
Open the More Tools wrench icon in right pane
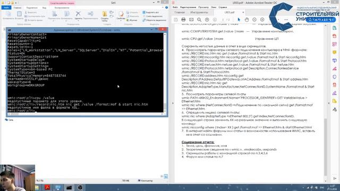[x=334, y=110]
